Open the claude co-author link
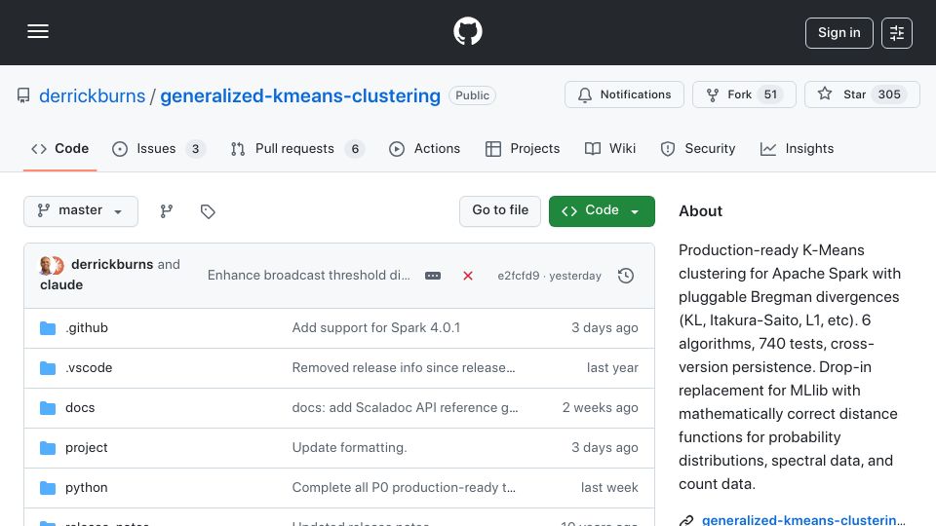This screenshot has width=936, height=526. click(61, 285)
